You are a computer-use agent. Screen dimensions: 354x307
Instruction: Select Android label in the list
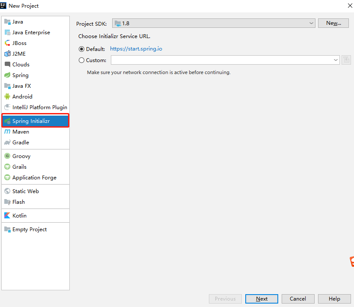[x=22, y=96]
